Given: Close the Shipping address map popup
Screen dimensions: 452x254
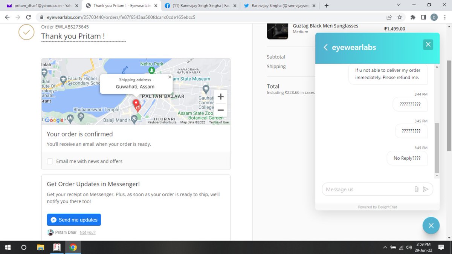Looking at the screenshot, I should coord(169,77).
